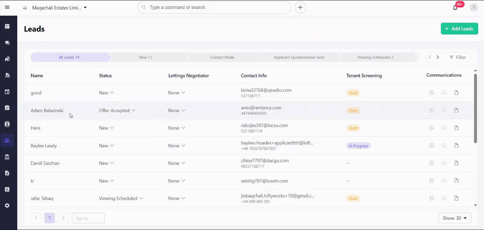
Task: Open the reports chart sidebar icon
Action: pos(7,189)
